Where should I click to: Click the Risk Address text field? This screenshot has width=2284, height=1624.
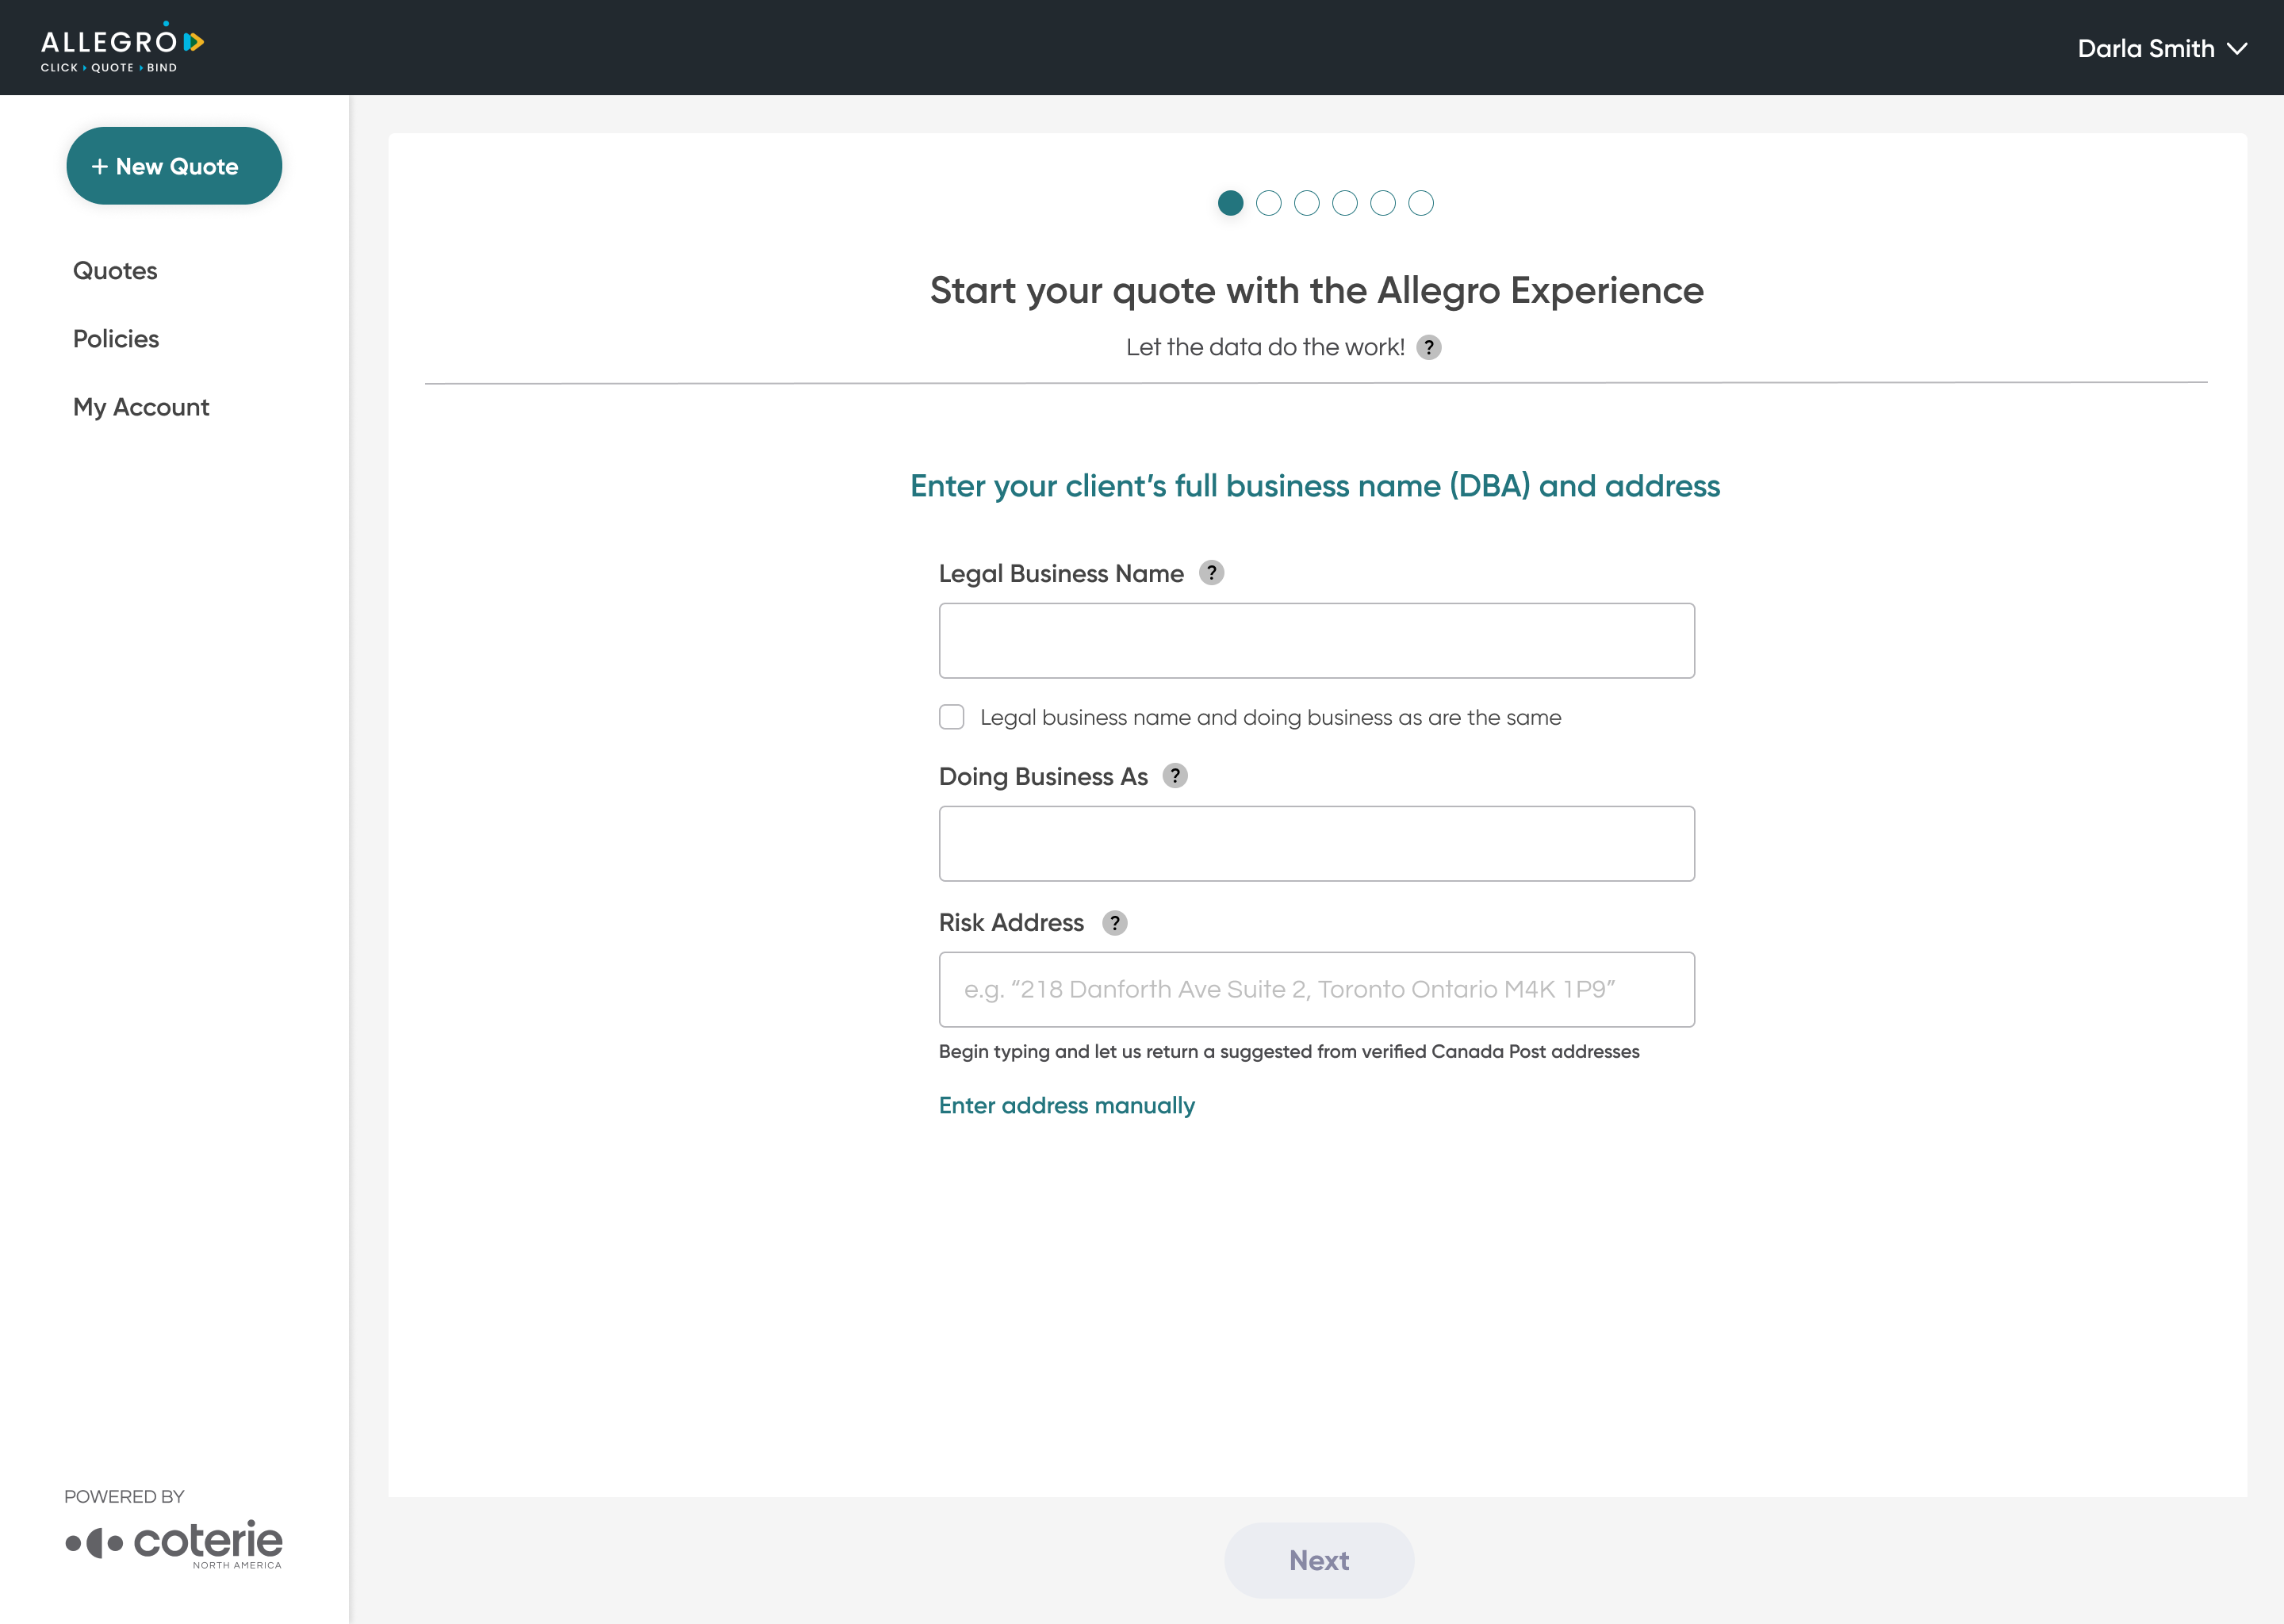coord(1316,989)
